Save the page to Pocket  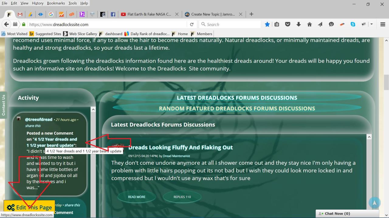pyautogui.click(x=287, y=25)
